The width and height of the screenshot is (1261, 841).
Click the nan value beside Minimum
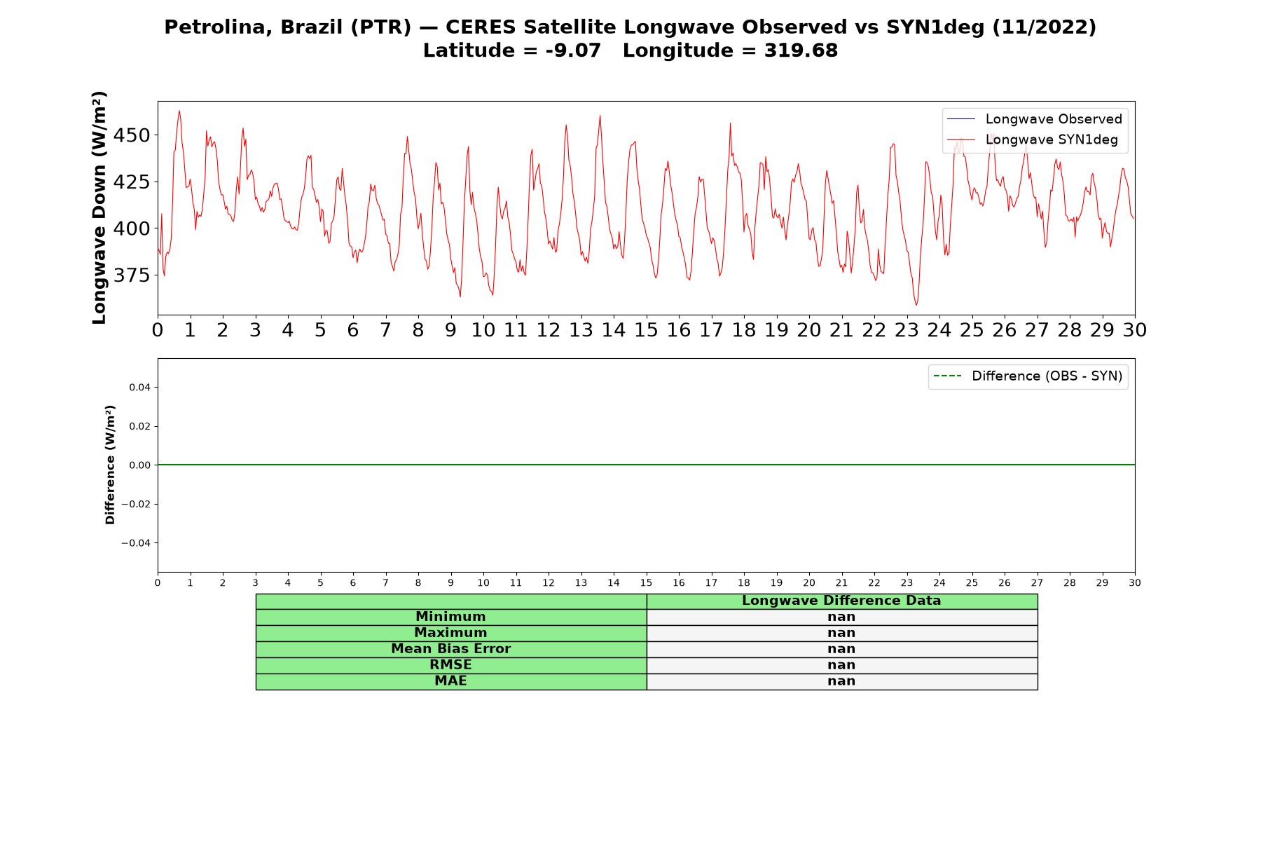841,617
